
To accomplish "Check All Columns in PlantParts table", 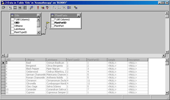I will pos(53,19).
